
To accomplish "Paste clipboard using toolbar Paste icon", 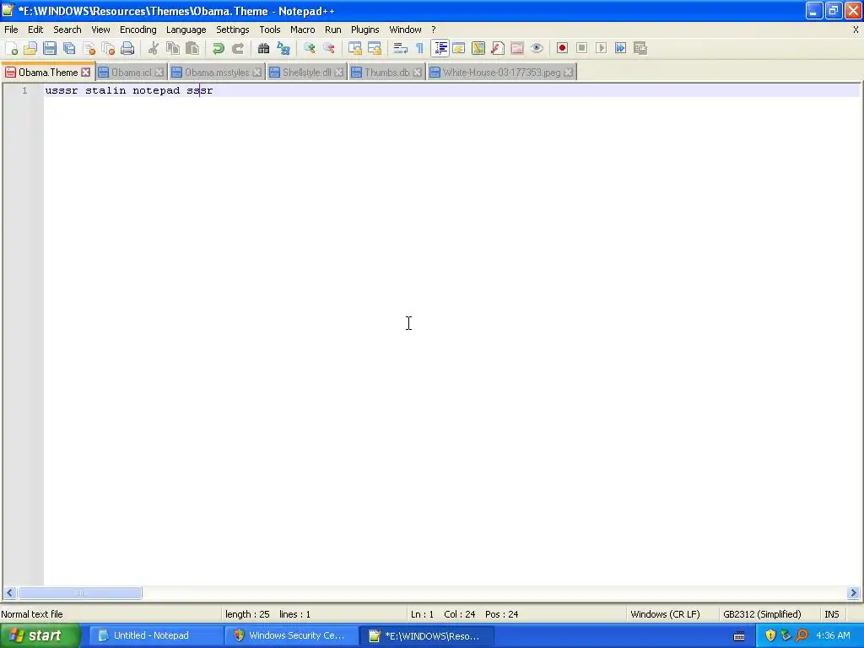I will (x=192, y=48).
